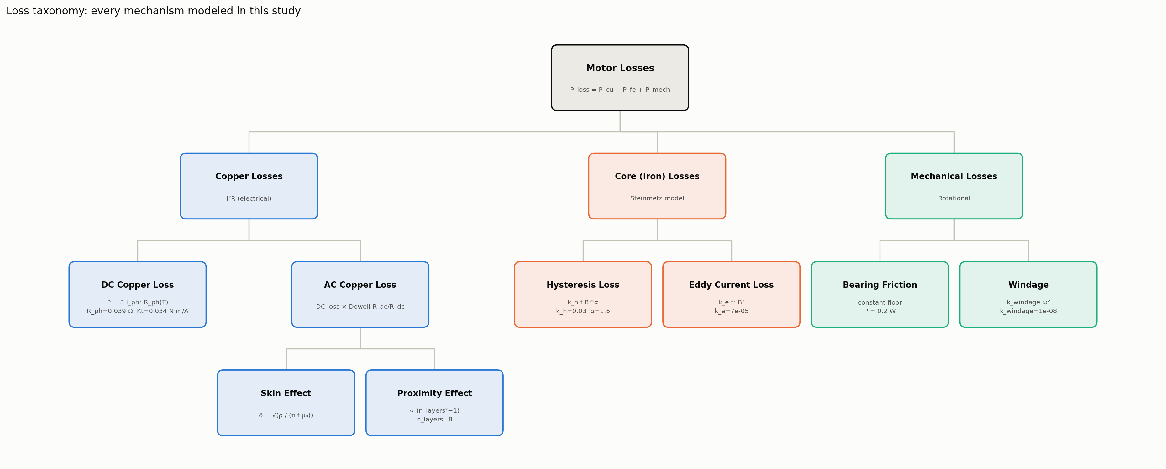This screenshot has width=1166, height=469.
Task: Click formula 'P_loss = P_cu + P_fe + P_mech'
Action: (x=620, y=90)
